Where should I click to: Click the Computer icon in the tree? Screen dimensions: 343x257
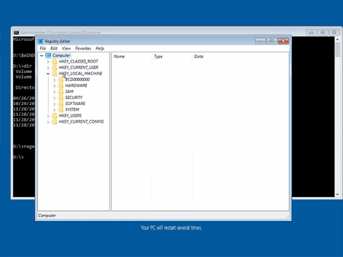pos(48,55)
